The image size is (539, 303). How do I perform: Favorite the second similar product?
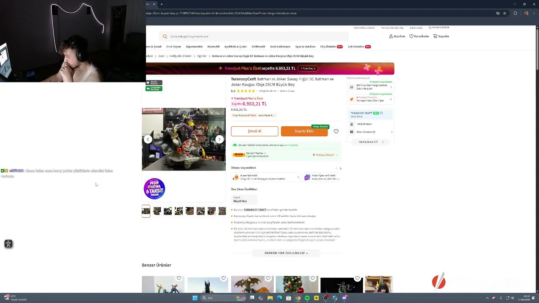point(224,278)
